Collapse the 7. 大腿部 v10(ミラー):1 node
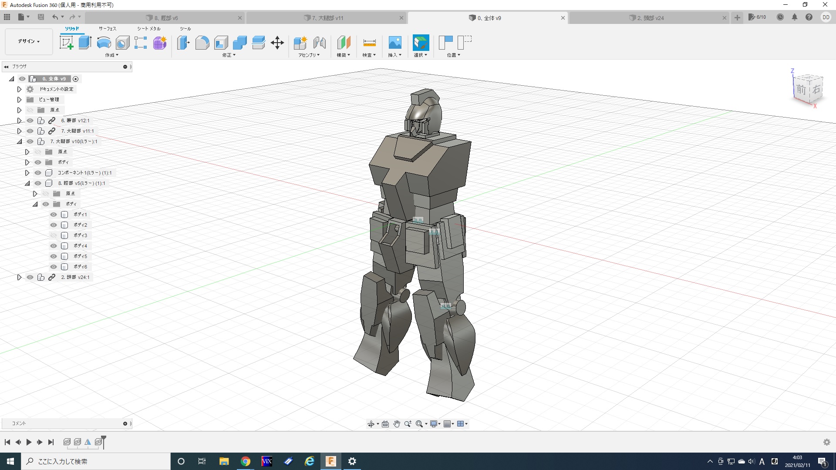Image resolution: width=836 pixels, height=470 pixels. 19,141
